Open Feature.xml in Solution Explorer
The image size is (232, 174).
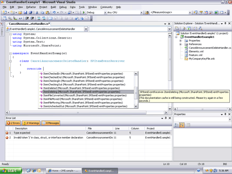click(195, 55)
